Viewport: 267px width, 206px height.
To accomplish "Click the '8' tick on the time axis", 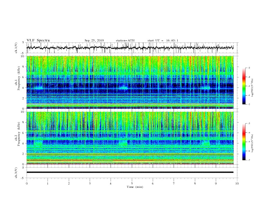I will [x=195, y=183].
